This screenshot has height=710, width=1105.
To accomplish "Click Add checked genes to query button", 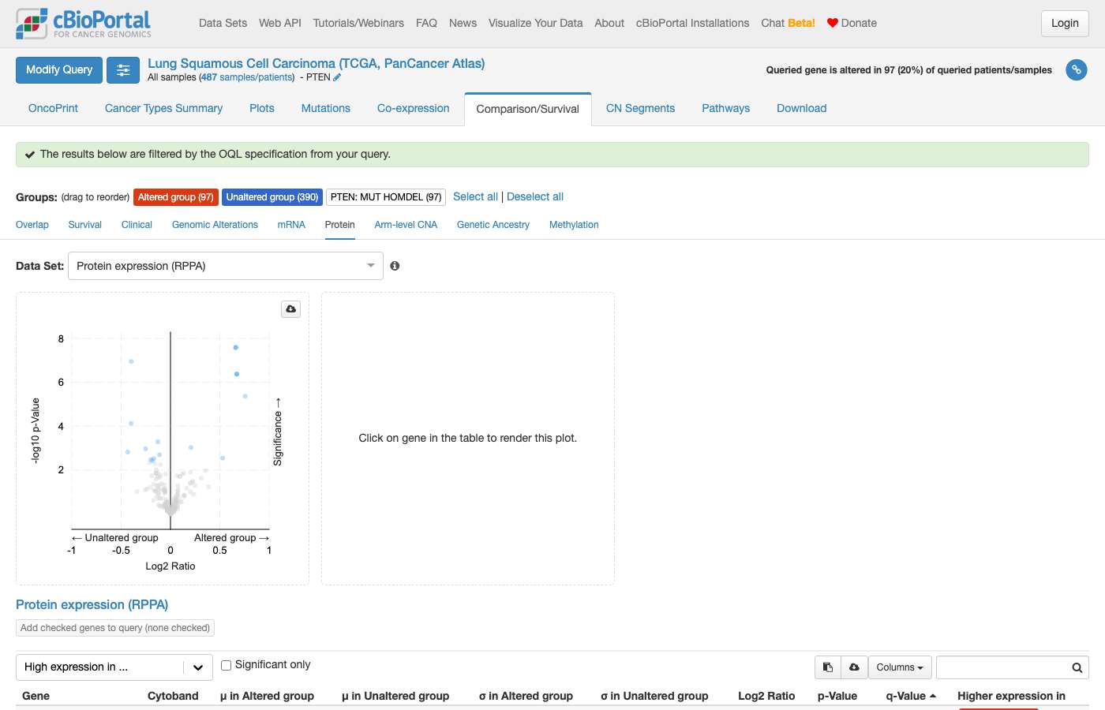I will 115,628.
